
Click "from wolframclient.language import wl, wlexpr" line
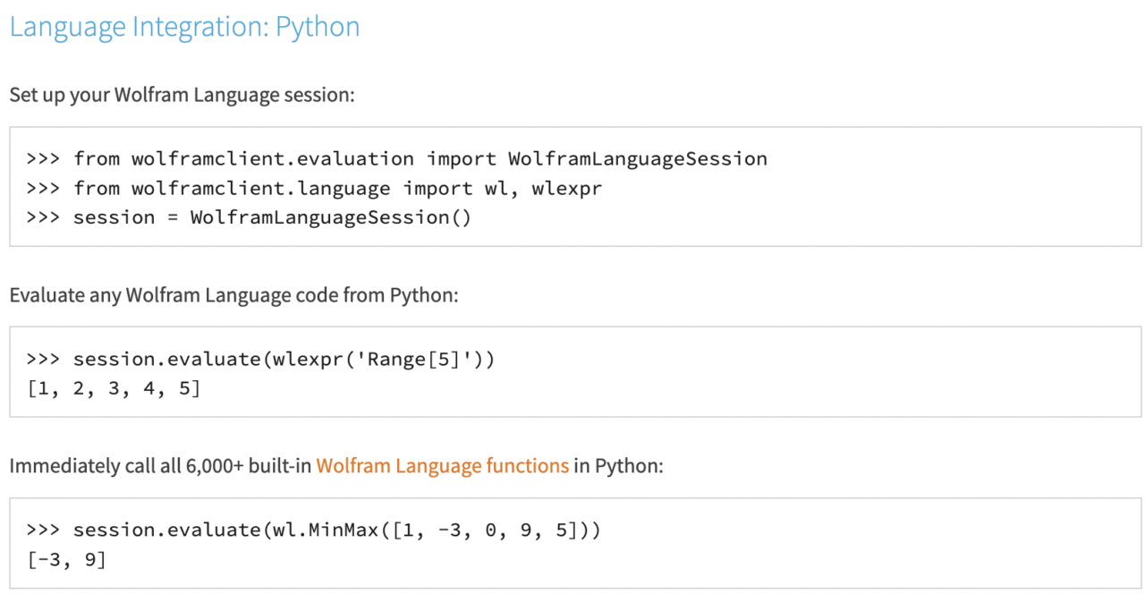point(337,188)
